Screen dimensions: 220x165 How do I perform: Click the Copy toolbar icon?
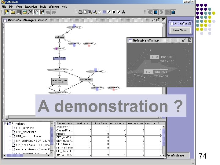pyautogui.click(x=36, y=12)
